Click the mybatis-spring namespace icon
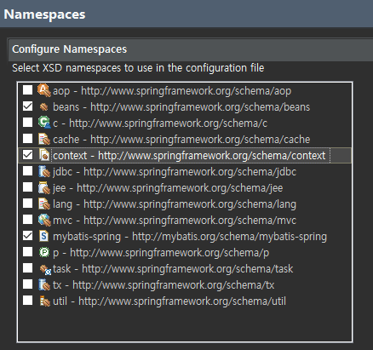This screenshot has width=373, height=350. pyautogui.click(x=43, y=236)
